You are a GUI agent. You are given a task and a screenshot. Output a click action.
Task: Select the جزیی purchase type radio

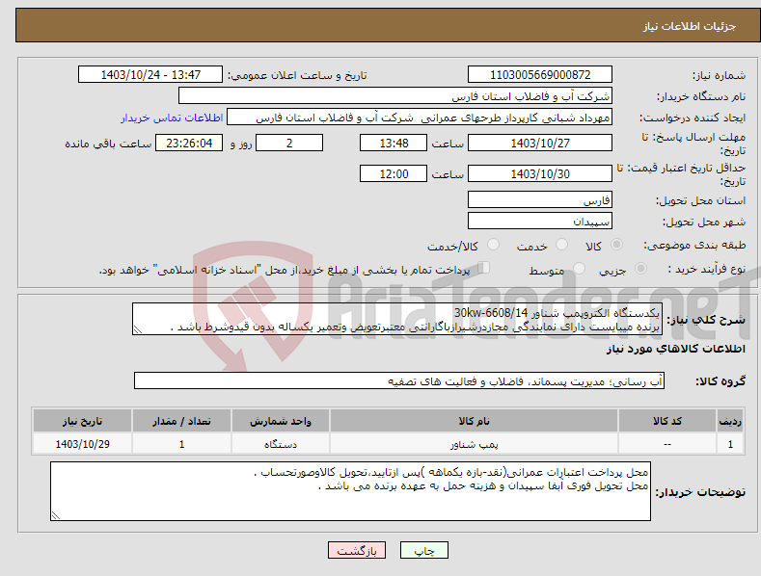640,269
